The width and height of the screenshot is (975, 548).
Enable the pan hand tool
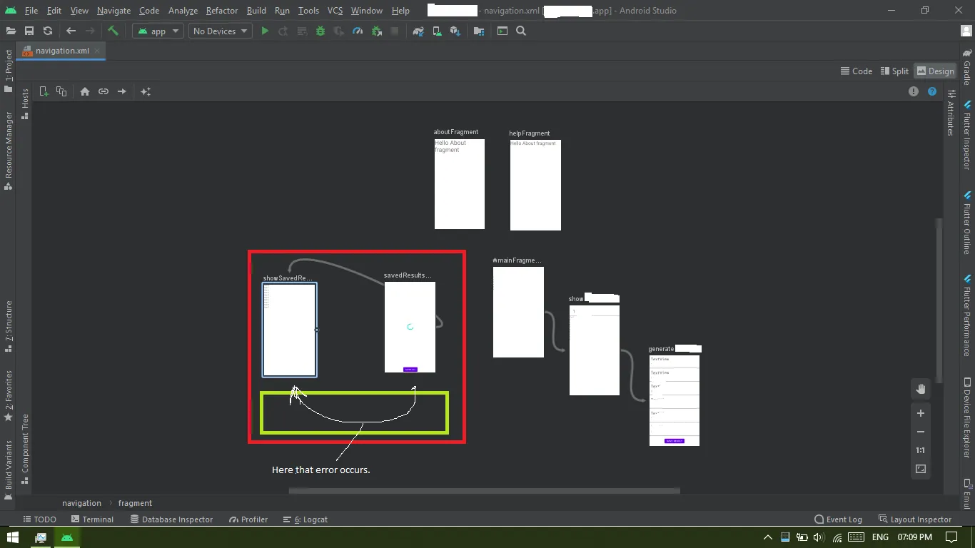click(921, 389)
